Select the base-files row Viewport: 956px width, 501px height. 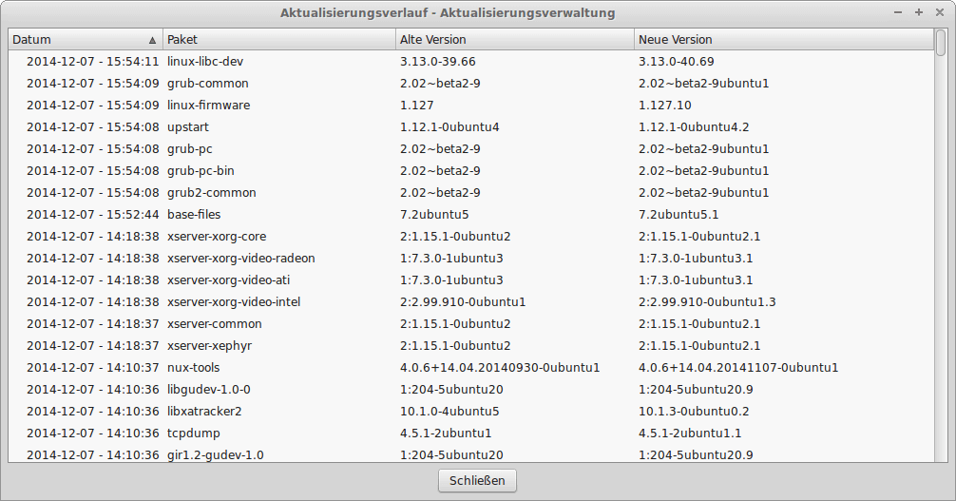coord(194,215)
